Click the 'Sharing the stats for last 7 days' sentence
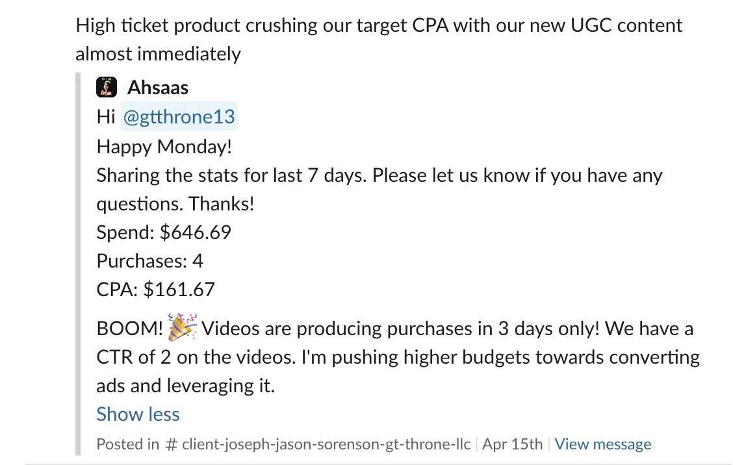 coord(231,175)
